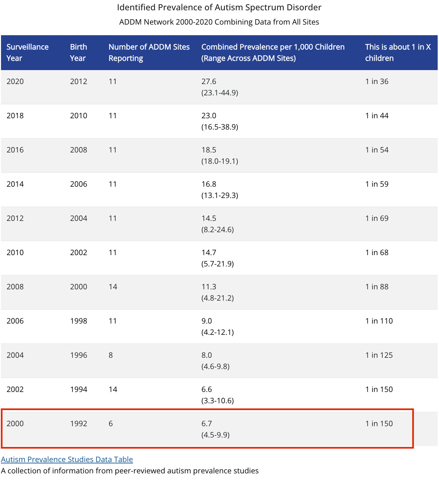Image resolution: width=439 pixels, height=481 pixels.
Task: Click the 'Birth Year' column header
Action: [x=78, y=52]
